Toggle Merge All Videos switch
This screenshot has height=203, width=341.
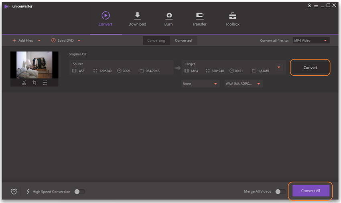pyautogui.click(x=280, y=192)
